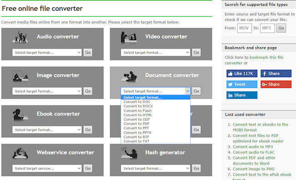Click the Document converter heading

point(172,75)
